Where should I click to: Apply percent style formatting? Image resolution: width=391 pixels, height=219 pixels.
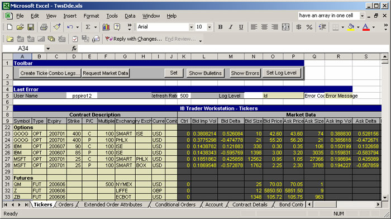tap(309, 27)
